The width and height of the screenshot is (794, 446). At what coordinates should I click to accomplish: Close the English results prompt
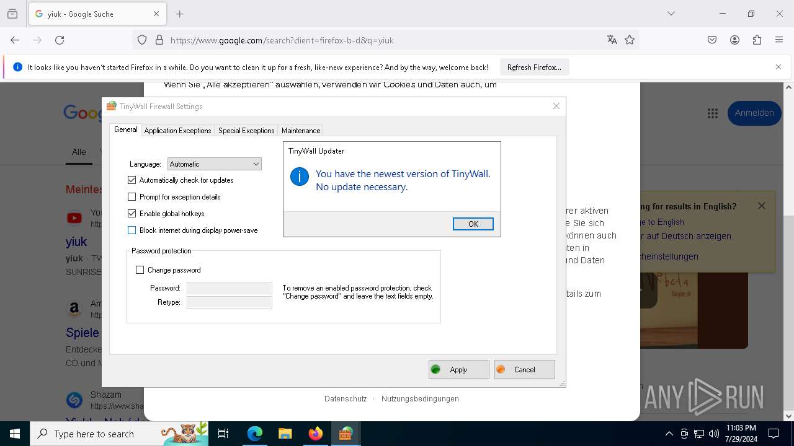pyautogui.click(x=762, y=206)
